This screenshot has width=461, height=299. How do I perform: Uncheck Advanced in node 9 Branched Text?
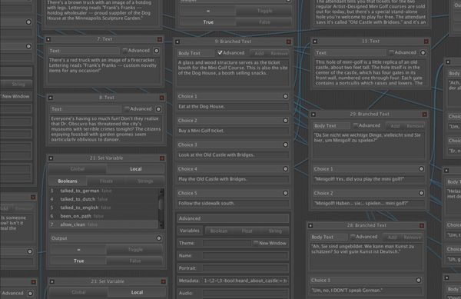[220, 53]
